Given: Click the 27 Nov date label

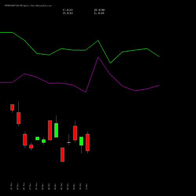Looking at the screenshot, I should tap(30, 186).
